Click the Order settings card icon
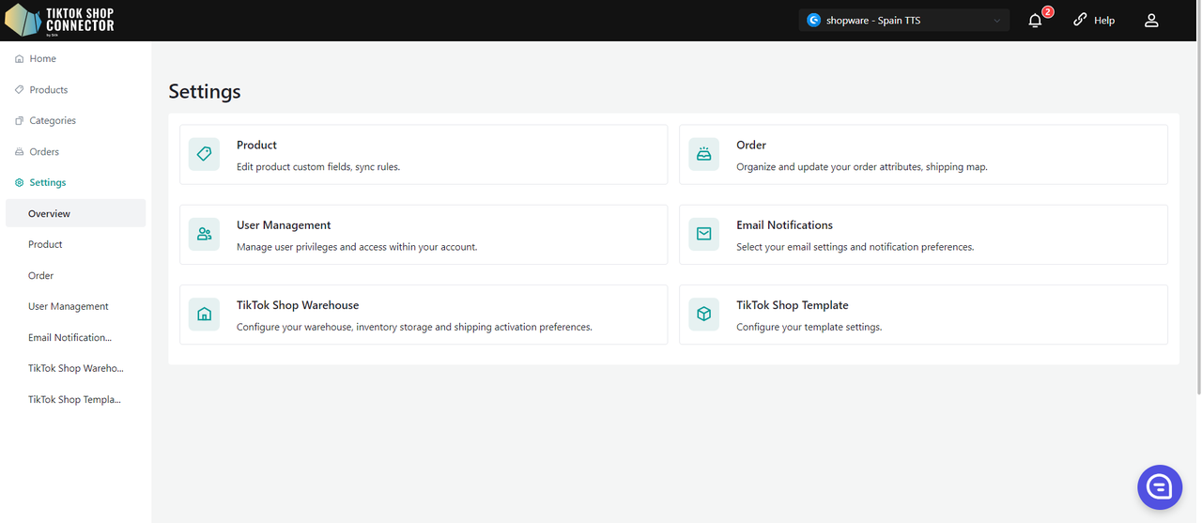Screen dimensions: 1202x523 703,155
